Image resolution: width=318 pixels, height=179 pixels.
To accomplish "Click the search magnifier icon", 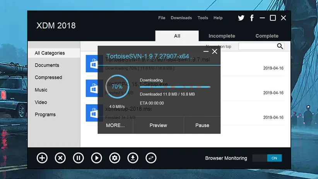I will pyautogui.click(x=280, y=46).
